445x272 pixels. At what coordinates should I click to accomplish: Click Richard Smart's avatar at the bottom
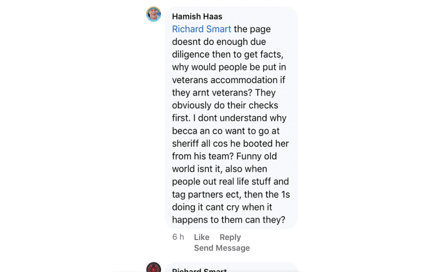pos(153,268)
